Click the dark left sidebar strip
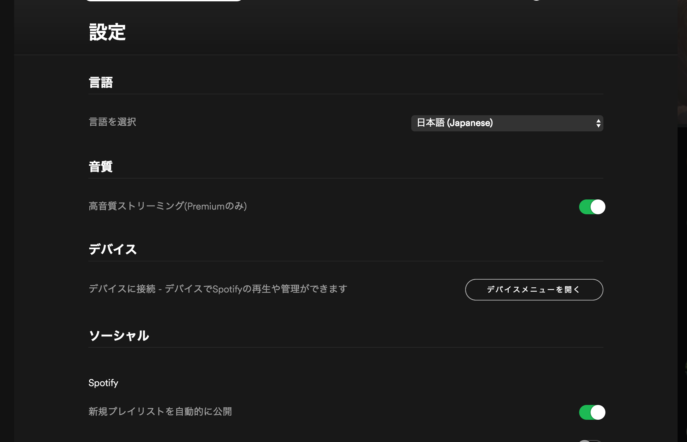This screenshot has height=442, width=687. [7, 221]
